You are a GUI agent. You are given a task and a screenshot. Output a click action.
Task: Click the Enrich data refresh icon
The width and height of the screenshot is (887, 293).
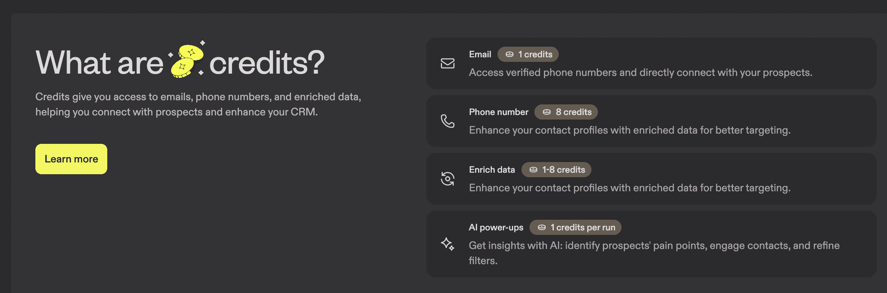[x=448, y=179]
